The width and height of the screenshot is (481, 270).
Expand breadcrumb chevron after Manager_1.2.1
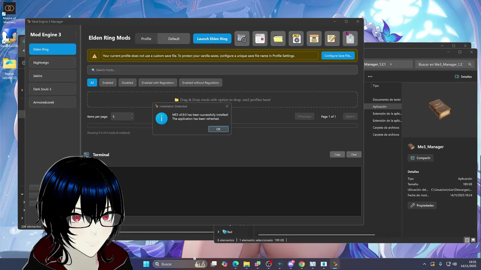pos(391,64)
